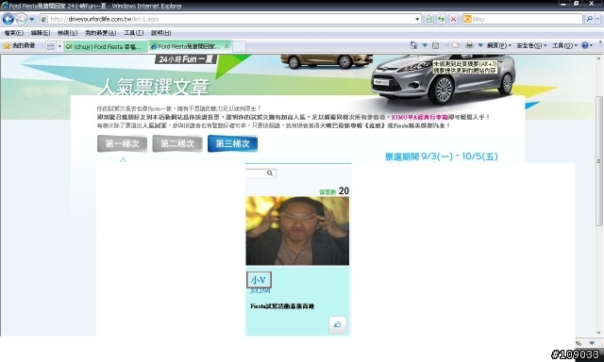Open the 工具(T) menu in menu bar

[x=133, y=33]
